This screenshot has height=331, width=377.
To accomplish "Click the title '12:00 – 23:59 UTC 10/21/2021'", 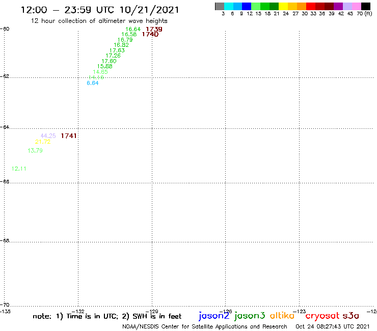I will (x=100, y=10).
